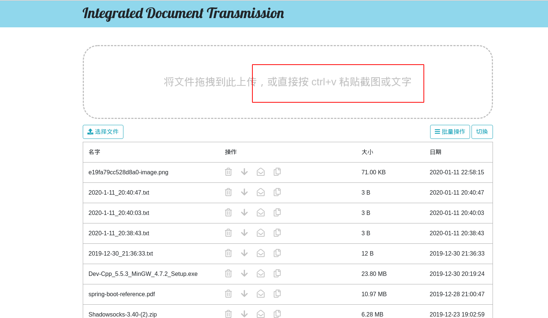Viewport: 548px width, 318px height.
Task: Click copy icon for spring-boot-reference.pdf
Action: pos(277,294)
